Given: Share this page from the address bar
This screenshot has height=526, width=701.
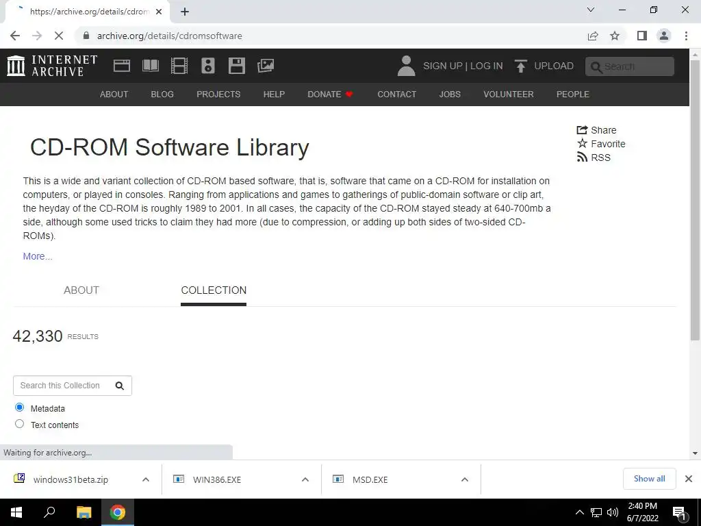Looking at the screenshot, I should point(593,36).
